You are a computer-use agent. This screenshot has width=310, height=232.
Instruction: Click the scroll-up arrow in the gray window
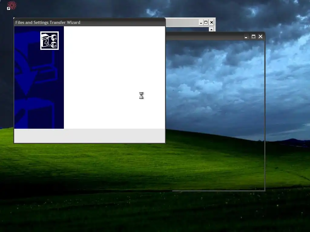click(x=211, y=29)
